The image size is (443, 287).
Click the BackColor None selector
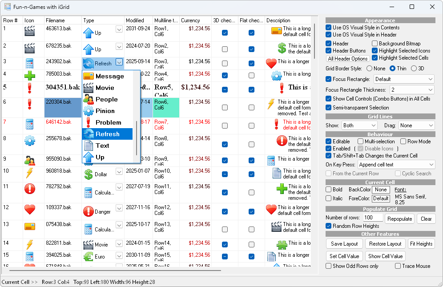tap(381, 189)
